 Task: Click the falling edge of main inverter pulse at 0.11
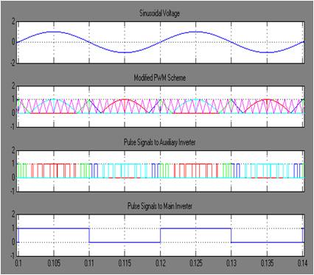click(89, 235)
